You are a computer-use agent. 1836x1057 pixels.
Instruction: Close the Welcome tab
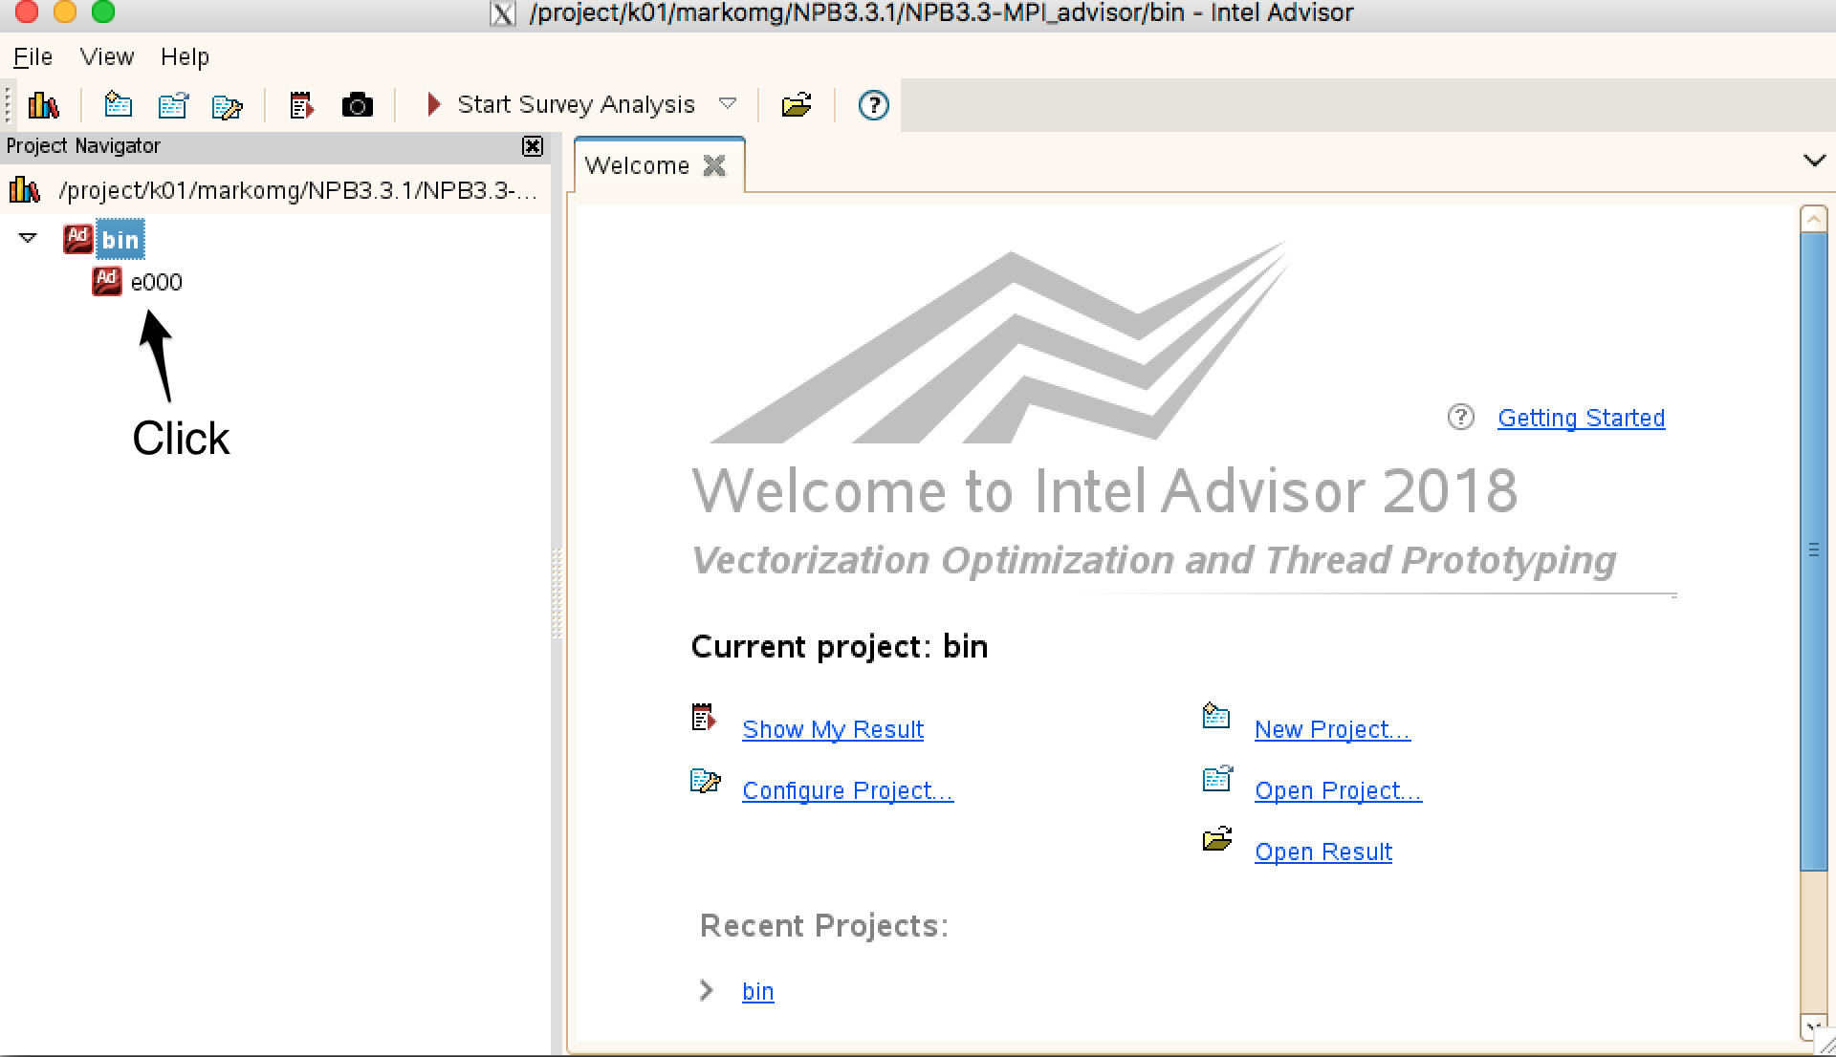pyautogui.click(x=714, y=165)
